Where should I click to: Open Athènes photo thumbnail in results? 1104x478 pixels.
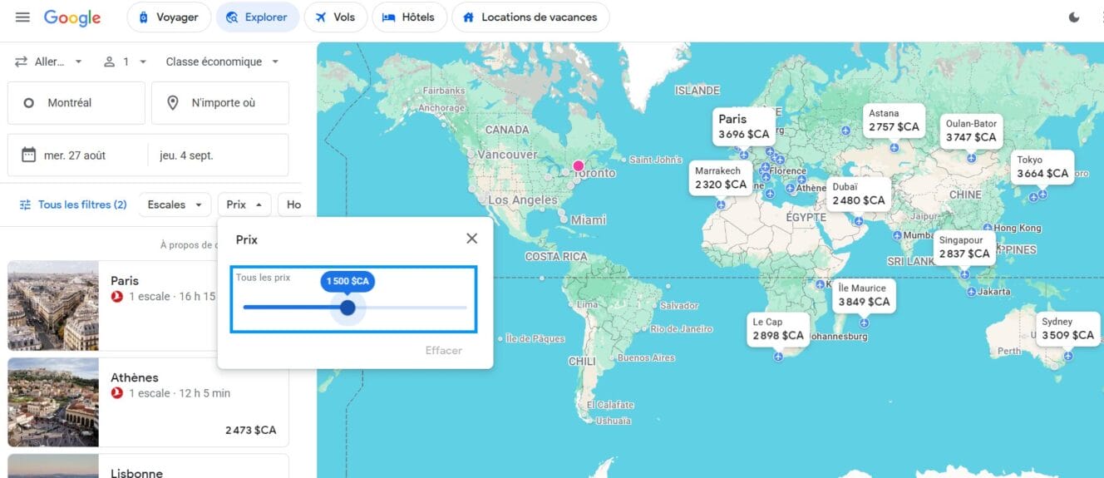pos(53,402)
